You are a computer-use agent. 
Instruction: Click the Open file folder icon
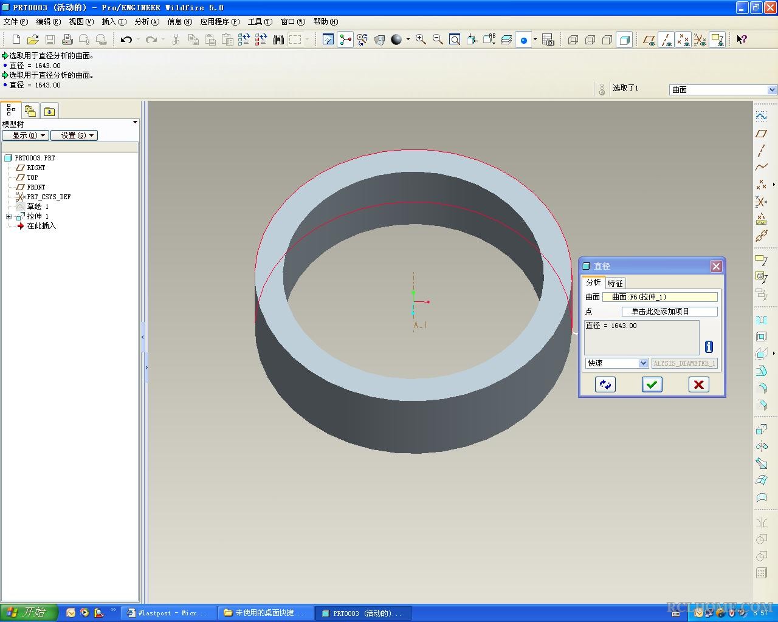[33, 39]
